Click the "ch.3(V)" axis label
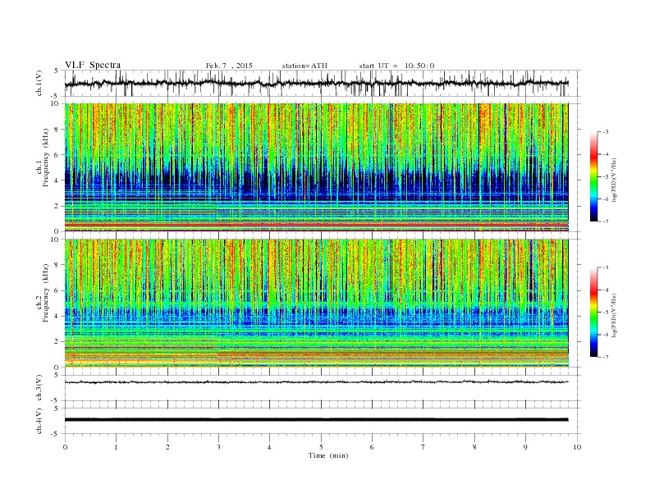The height and width of the screenshot is (502, 650). pyautogui.click(x=39, y=388)
